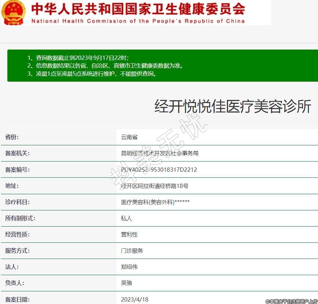Click the clinic name 经开悦悦佳医疗美容诊所
The width and height of the screenshot is (318, 304).
(x=233, y=106)
